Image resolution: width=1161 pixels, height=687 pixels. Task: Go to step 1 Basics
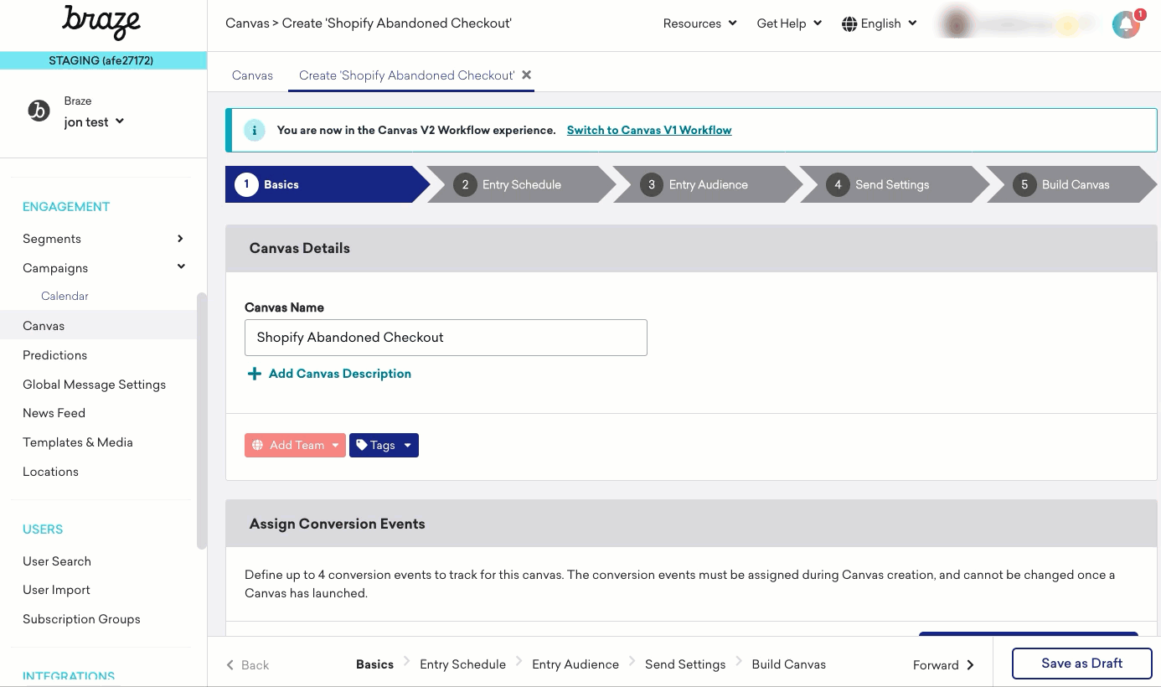pos(327,184)
